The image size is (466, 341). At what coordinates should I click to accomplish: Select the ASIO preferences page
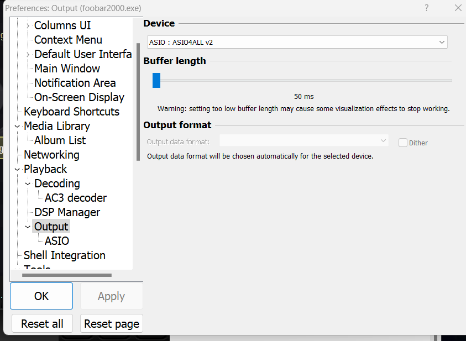click(57, 241)
